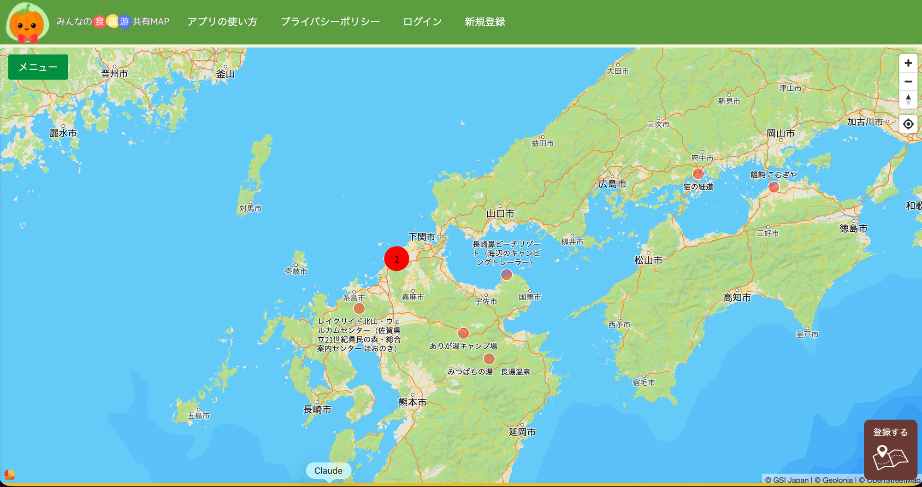Select the みつばちの湯 長湯温泉 marker
Screen dimensions: 922x487
(x=489, y=358)
